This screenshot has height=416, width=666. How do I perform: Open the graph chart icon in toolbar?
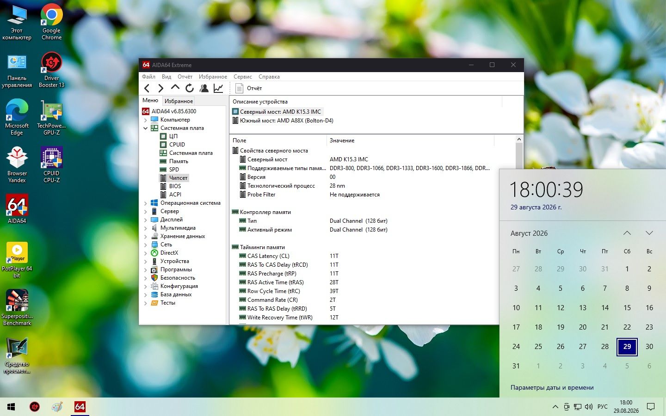click(218, 88)
